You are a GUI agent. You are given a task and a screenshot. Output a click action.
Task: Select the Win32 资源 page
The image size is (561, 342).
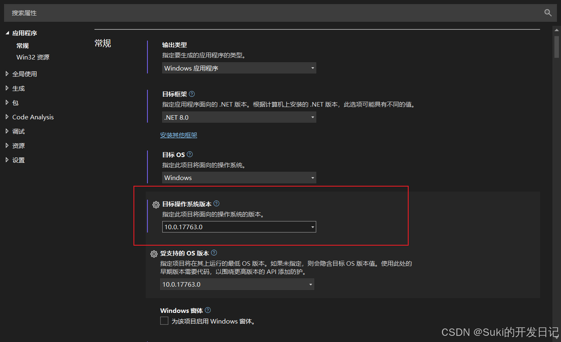(x=33, y=57)
